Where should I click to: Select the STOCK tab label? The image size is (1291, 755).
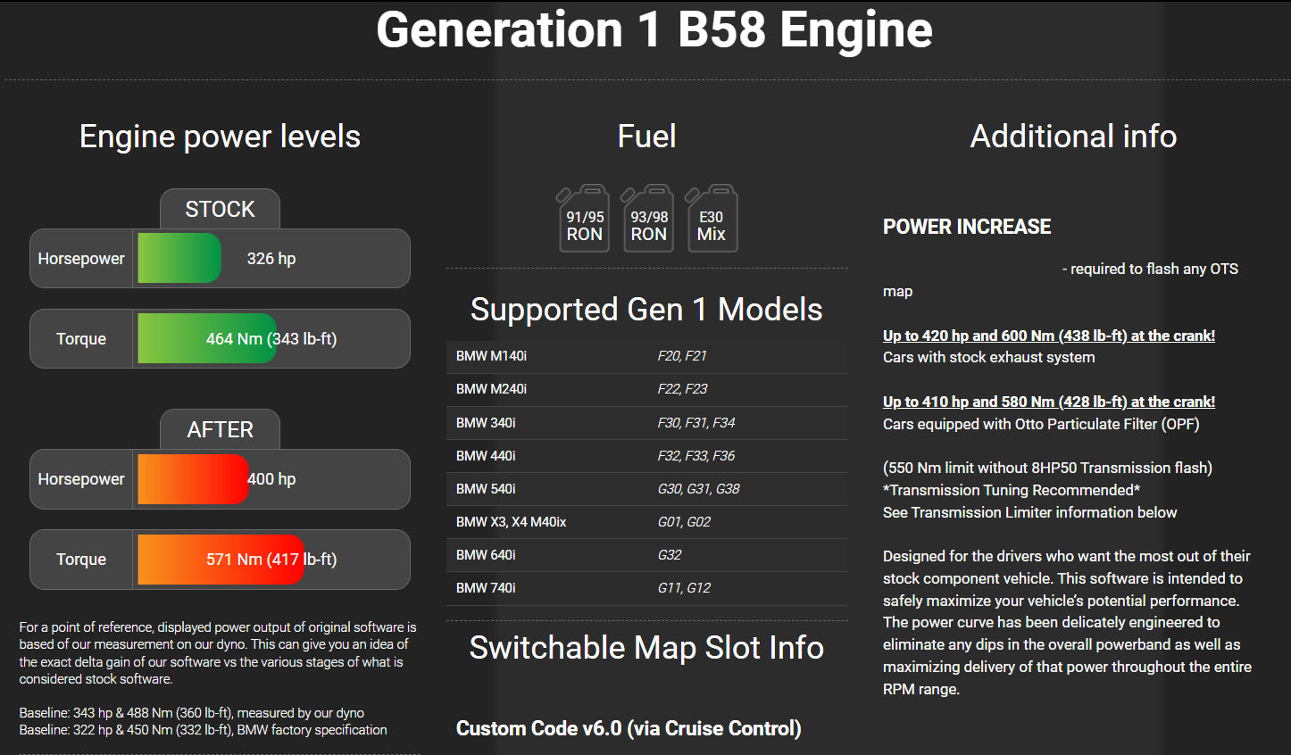point(220,209)
